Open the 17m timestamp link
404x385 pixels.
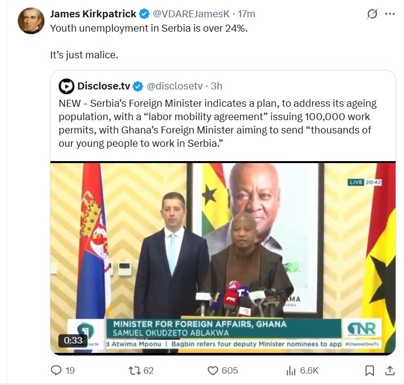point(246,14)
